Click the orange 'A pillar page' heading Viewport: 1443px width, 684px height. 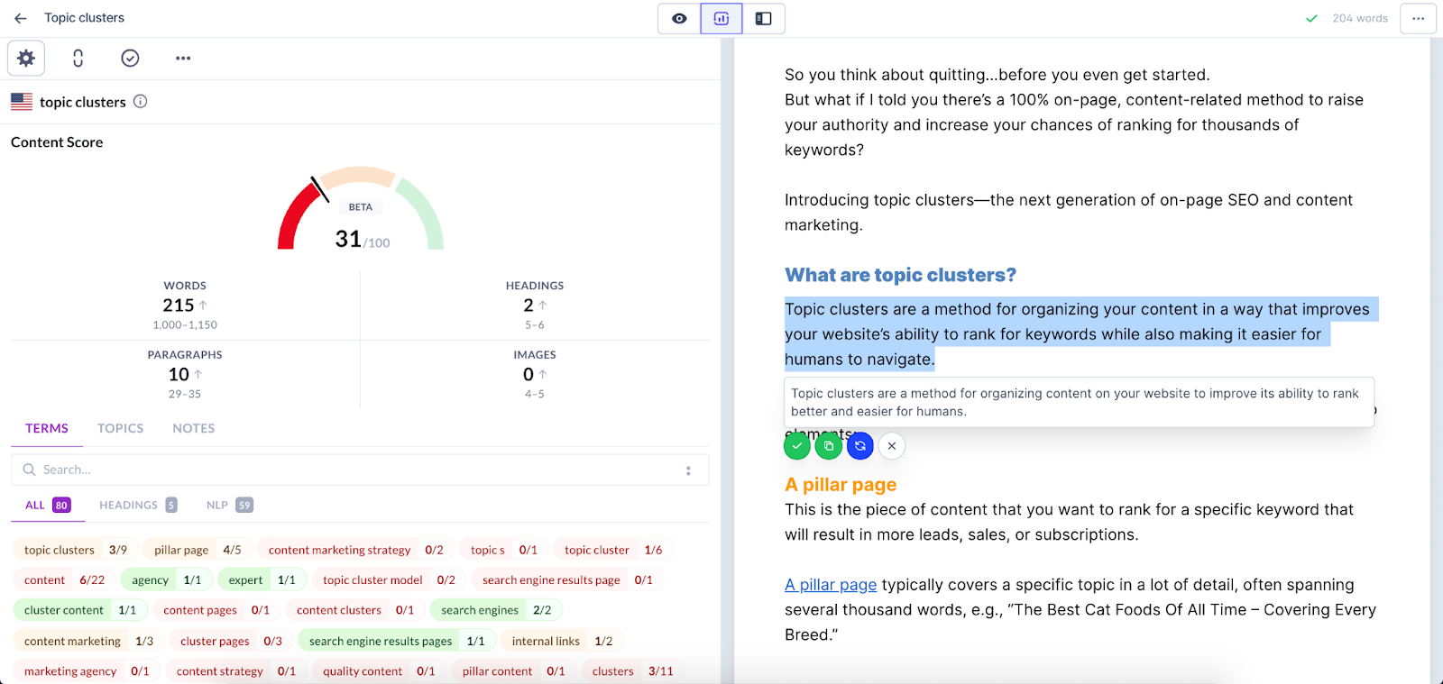point(841,485)
